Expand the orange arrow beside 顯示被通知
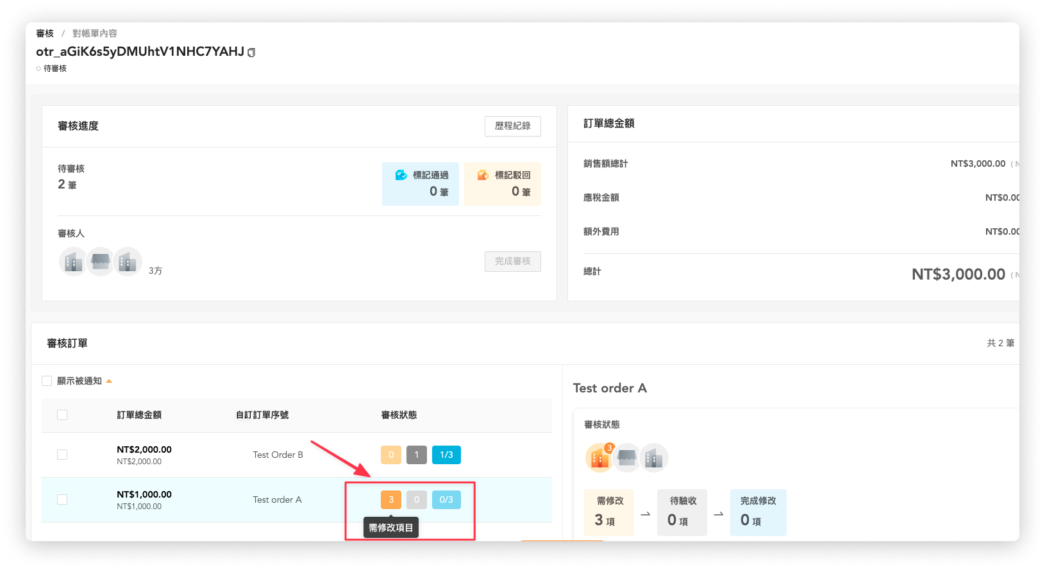This screenshot has height=570, width=1045. point(109,381)
